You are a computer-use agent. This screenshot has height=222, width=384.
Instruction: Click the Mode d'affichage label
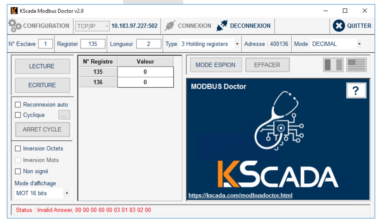[35, 183]
